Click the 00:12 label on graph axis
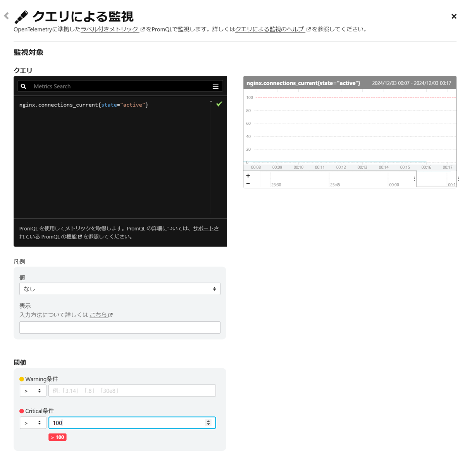465x464 pixels. tap(341, 167)
